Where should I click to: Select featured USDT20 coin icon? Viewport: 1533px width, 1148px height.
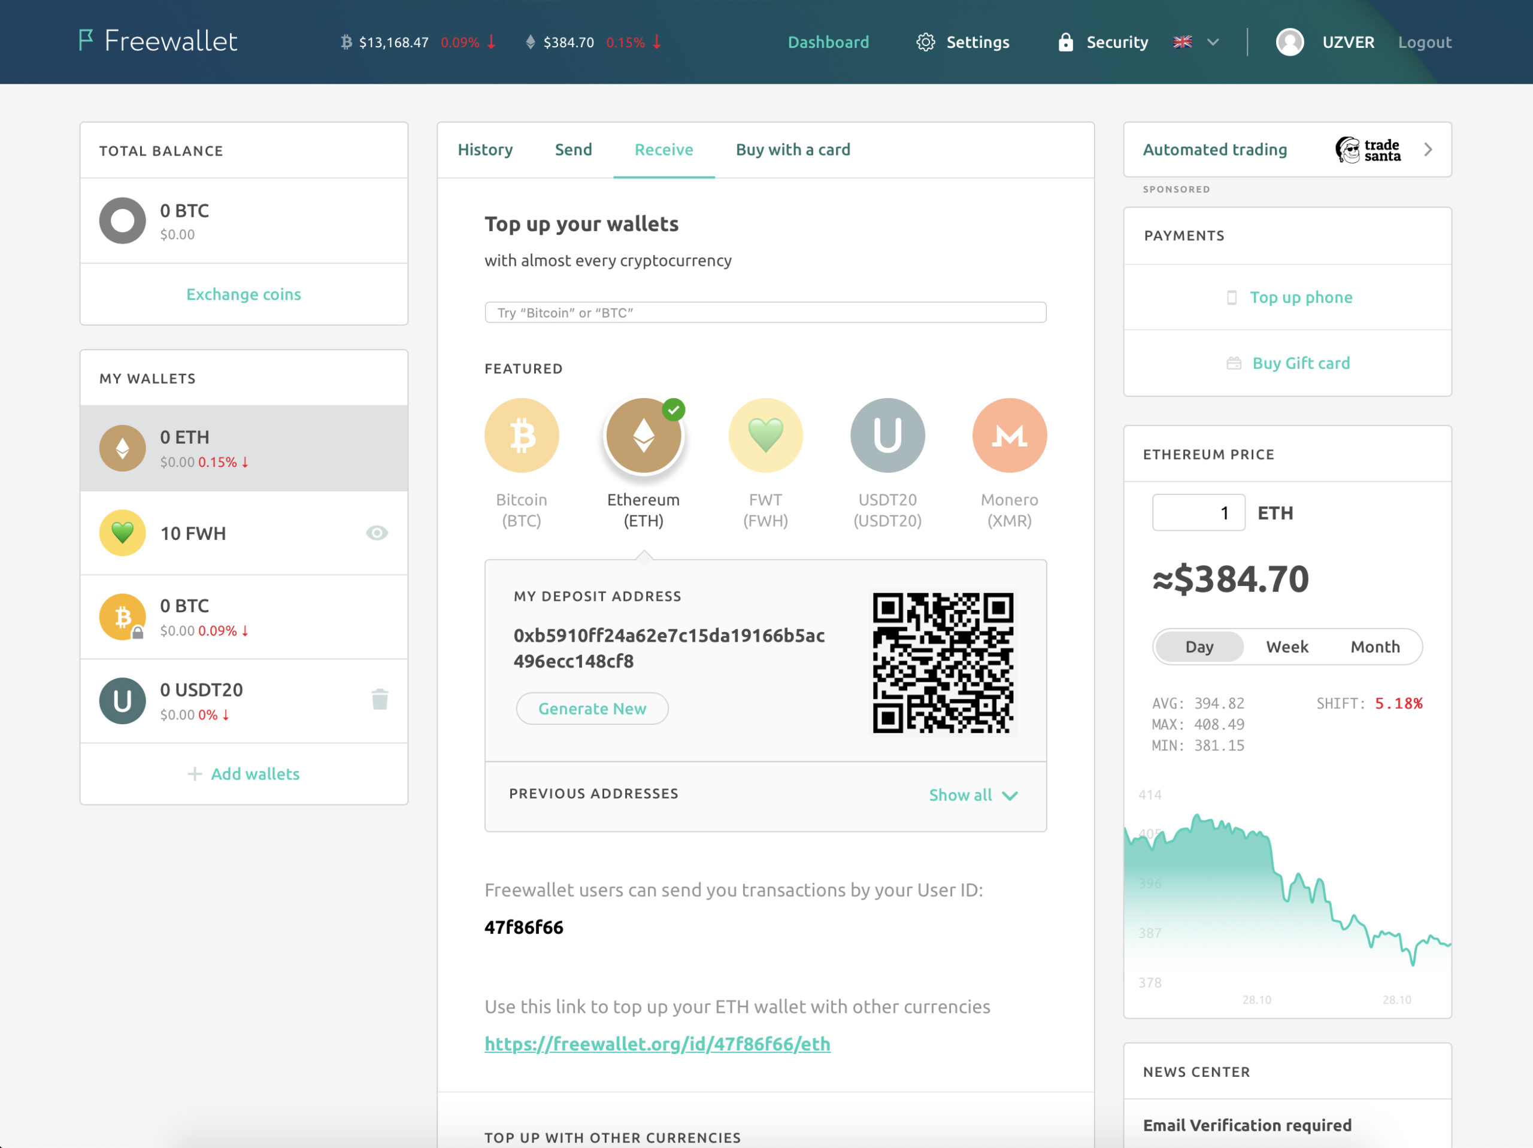[888, 436]
